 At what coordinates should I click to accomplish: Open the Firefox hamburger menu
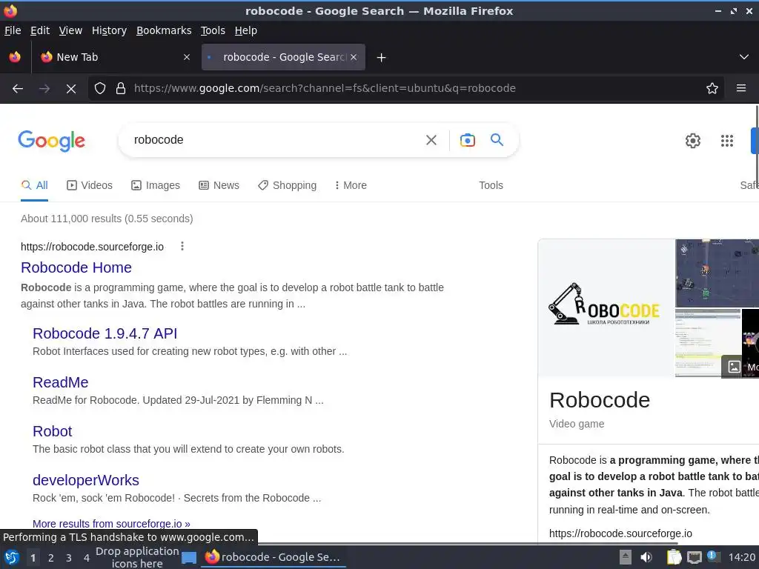pyautogui.click(x=741, y=88)
